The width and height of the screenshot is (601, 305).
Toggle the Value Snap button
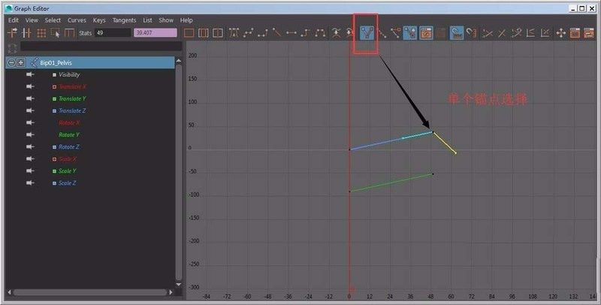pyautogui.click(x=472, y=33)
